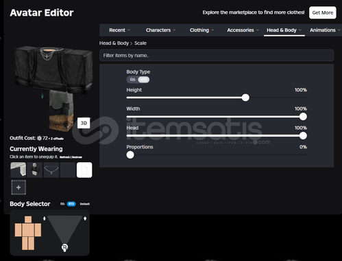342x261 pixels.
Task: Expand the Animations dropdown chevron
Action: tap(339, 30)
